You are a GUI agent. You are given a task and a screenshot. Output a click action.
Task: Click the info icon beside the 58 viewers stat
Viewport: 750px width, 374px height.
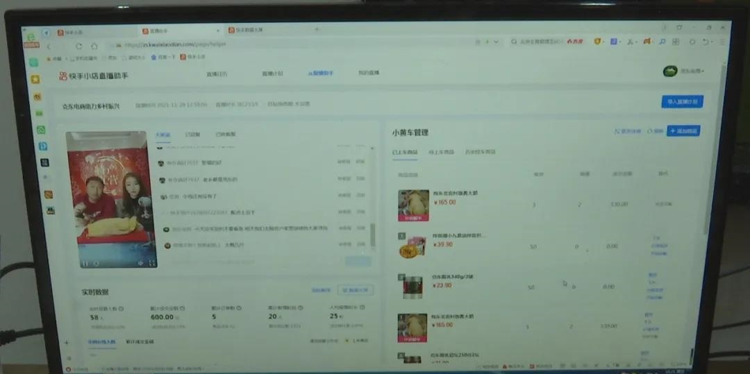coord(121,309)
